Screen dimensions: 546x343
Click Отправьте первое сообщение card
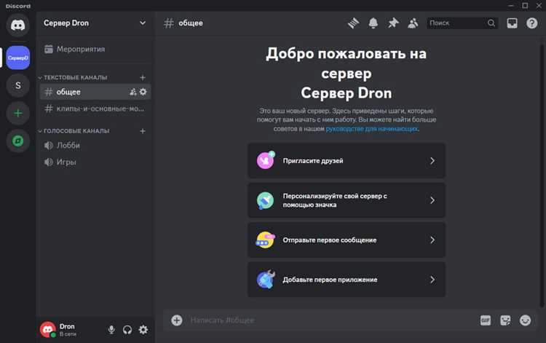click(347, 240)
